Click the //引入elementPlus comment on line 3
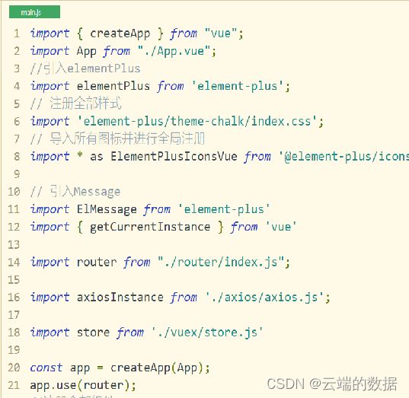 pyautogui.click(x=85, y=68)
